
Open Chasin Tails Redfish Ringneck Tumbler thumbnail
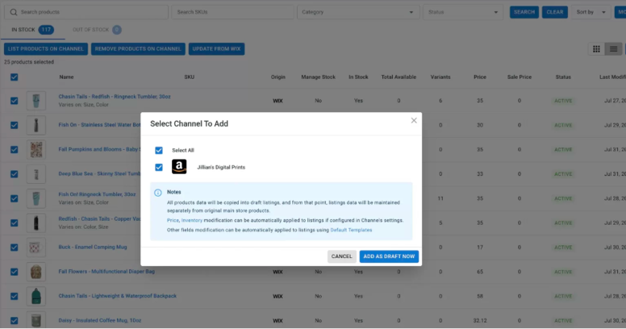click(36, 101)
